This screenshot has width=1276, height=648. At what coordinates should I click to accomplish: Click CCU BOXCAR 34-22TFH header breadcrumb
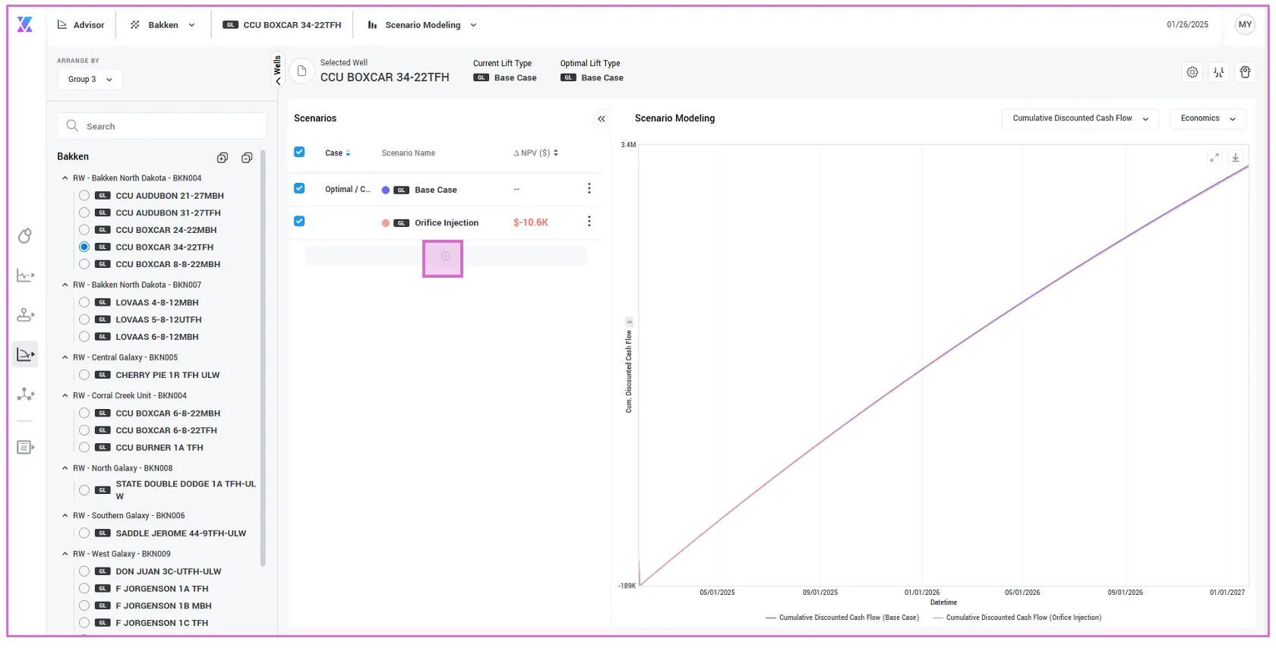[x=282, y=25]
